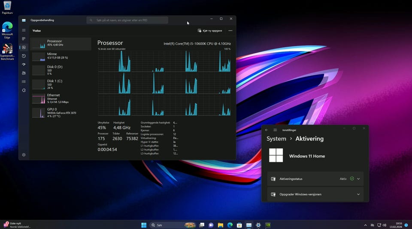Expand Oppgrader Windows-versjonen section
The height and width of the screenshot is (229, 412).
(x=358, y=194)
